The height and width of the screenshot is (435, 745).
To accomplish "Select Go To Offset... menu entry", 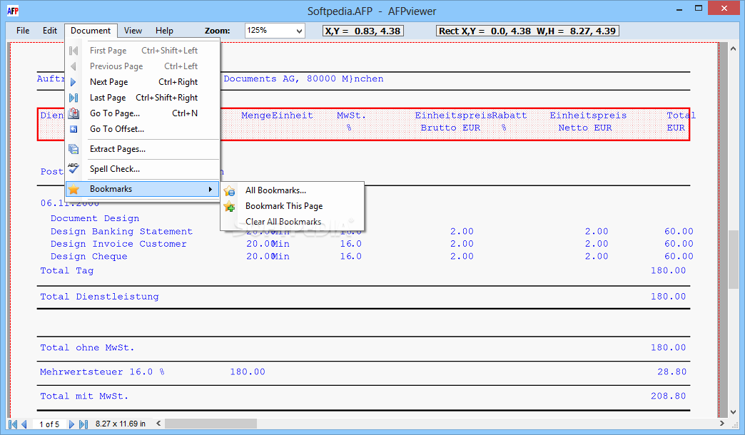I will (143, 128).
